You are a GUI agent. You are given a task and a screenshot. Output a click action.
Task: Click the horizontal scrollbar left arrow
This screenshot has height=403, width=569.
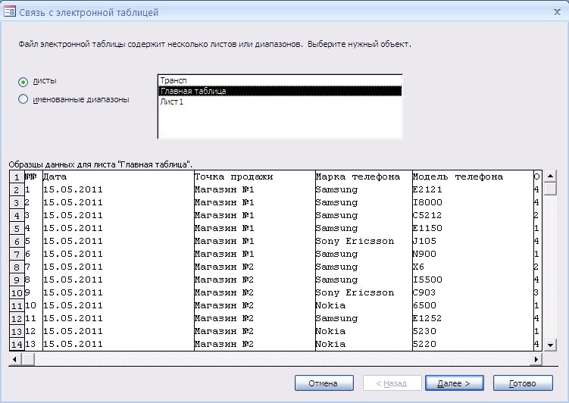point(15,360)
